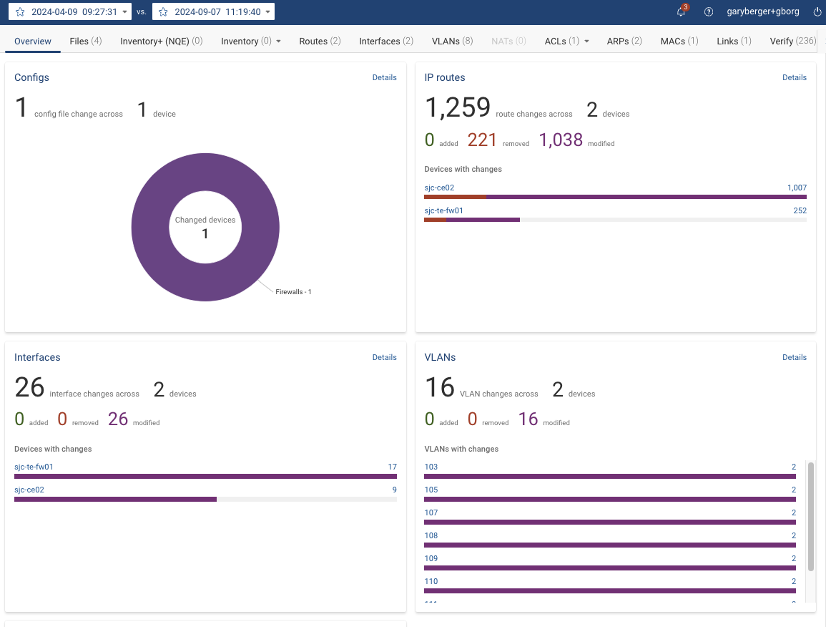Click star icon beside 2024-09-07 snapshot
The image size is (826, 627).
coord(163,12)
